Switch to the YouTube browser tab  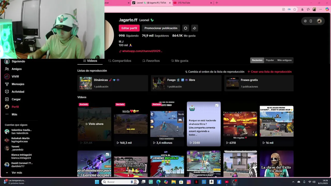tap(193, 3)
